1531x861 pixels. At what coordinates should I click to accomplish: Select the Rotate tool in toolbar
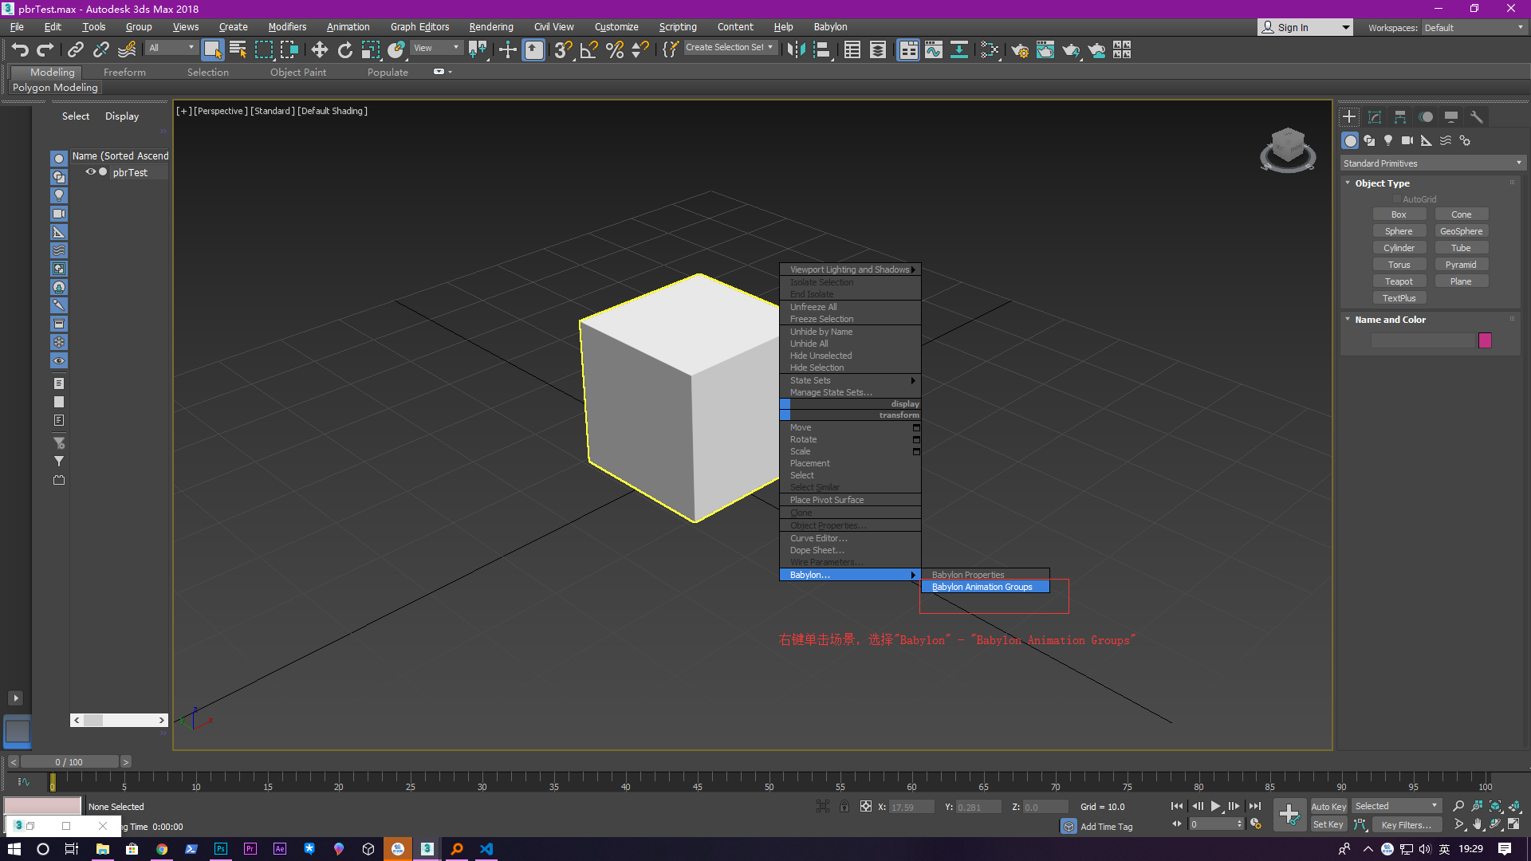(344, 50)
